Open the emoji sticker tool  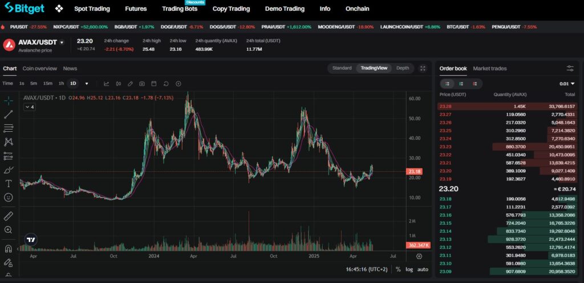pyautogui.click(x=9, y=197)
